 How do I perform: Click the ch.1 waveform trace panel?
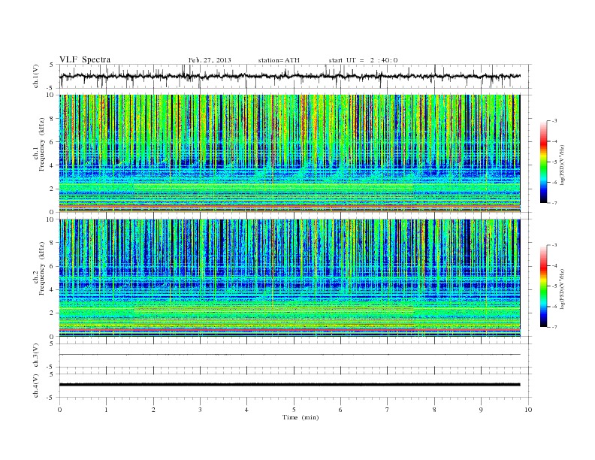click(295, 76)
